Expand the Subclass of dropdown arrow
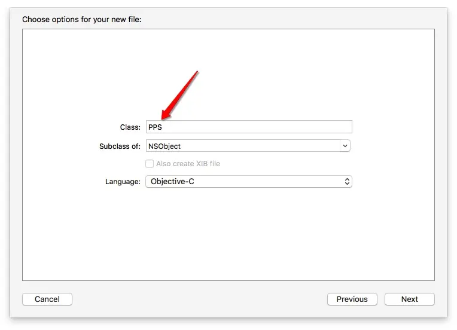The height and width of the screenshot is (330, 457). 345,146
